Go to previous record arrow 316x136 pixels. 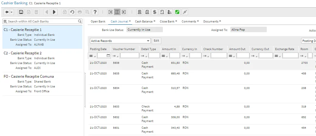[x=46, y=12]
